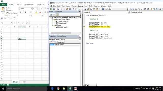Close the Project - VBAProject pane

pyautogui.click(x=80, y=12)
